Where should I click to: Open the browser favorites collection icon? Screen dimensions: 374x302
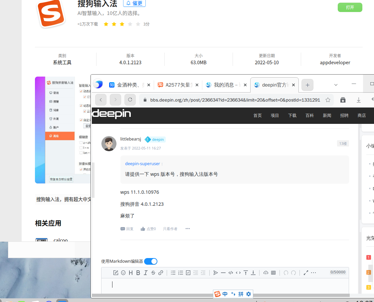(343, 100)
